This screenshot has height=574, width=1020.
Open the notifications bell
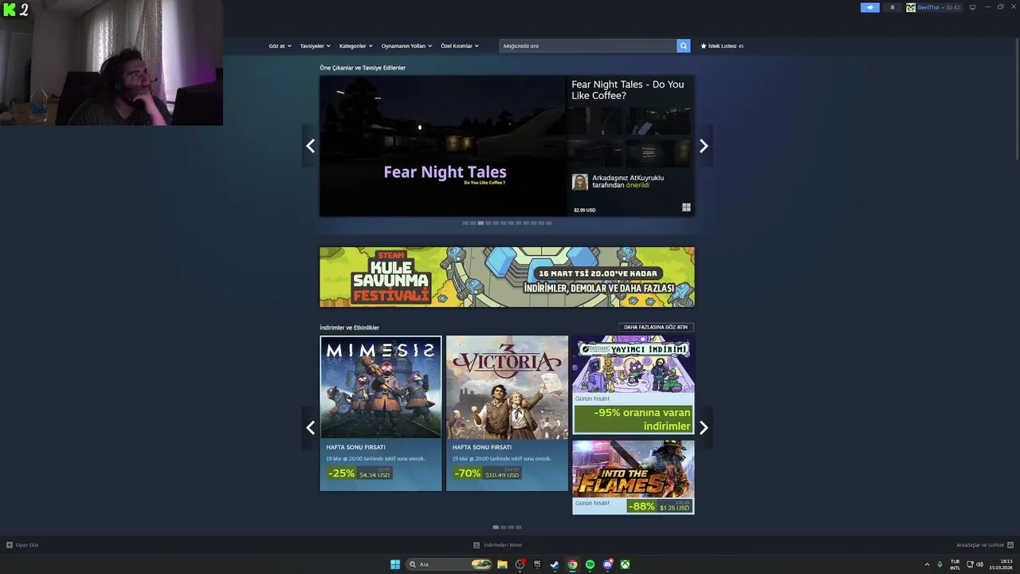892,7
